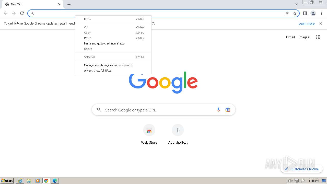The height and width of the screenshot is (184, 327).
Task: Search by image with the camera icon
Action: tap(228, 110)
